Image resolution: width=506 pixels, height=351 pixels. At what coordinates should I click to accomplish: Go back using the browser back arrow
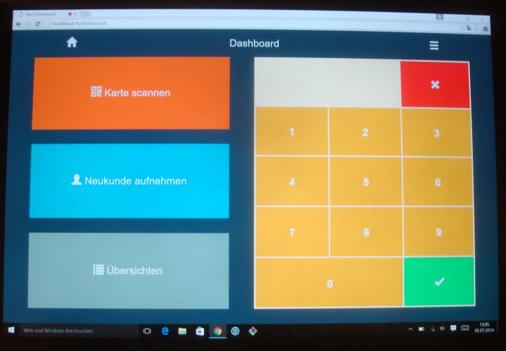(x=19, y=24)
